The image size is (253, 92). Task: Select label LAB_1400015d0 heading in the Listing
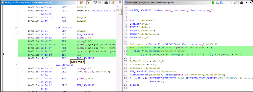click(x=65, y=65)
